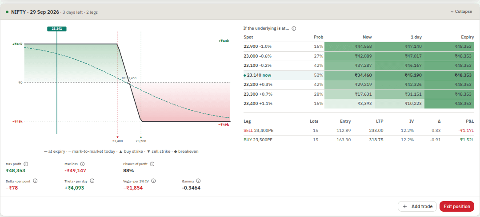Click the 1 day column header

(416, 37)
